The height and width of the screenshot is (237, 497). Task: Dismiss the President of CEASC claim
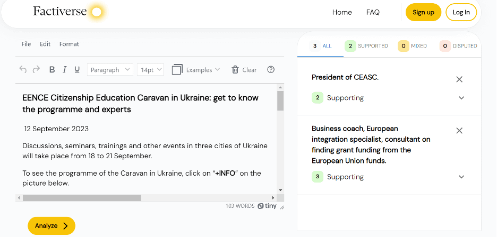pyautogui.click(x=459, y=79)
